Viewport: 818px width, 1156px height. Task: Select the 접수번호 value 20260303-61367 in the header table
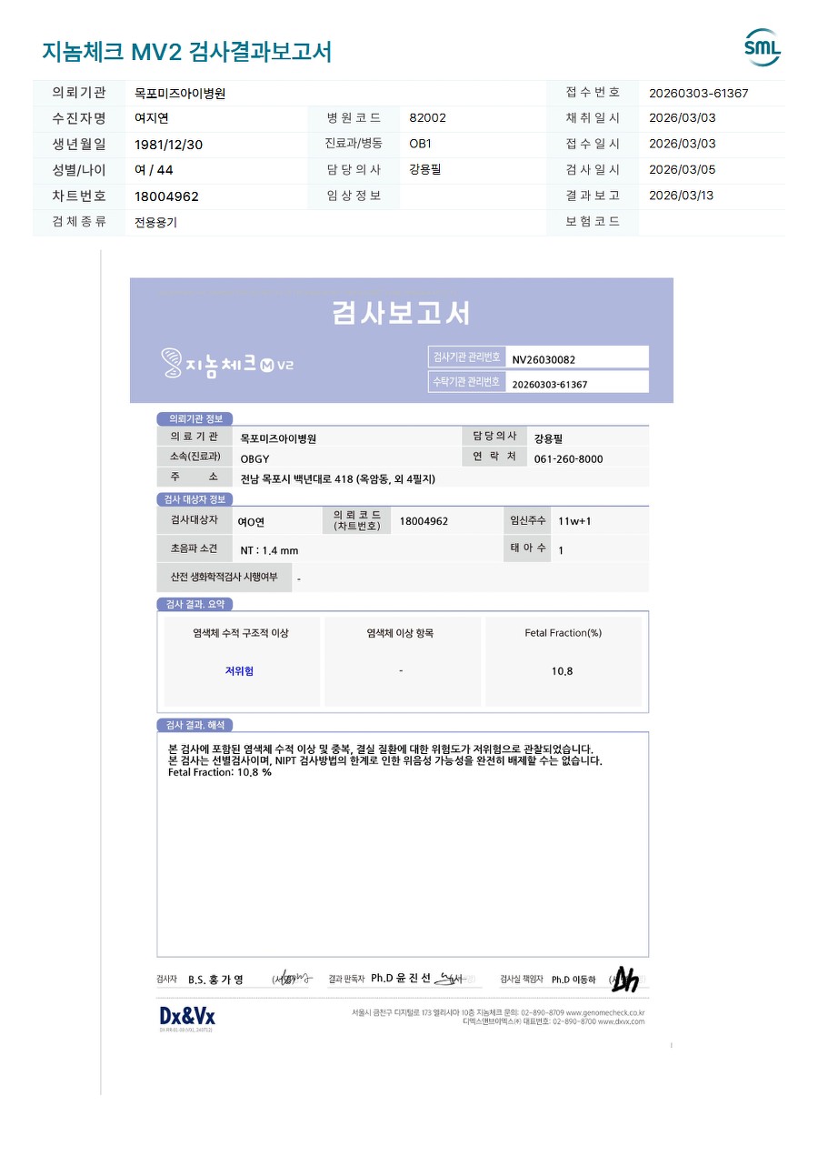[699, 93]
